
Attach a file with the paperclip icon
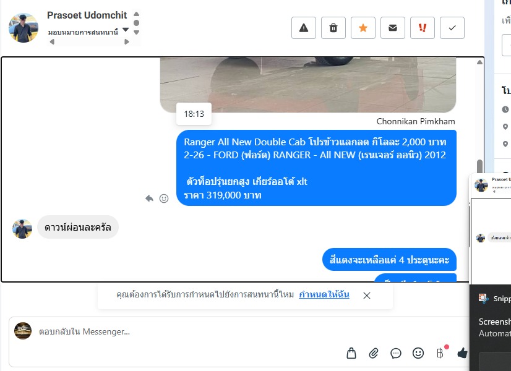(x=374, y=353)
